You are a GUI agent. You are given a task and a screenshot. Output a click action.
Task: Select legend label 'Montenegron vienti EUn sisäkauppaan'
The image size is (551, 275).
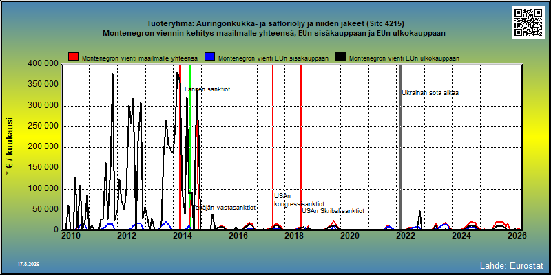[273, 58]
